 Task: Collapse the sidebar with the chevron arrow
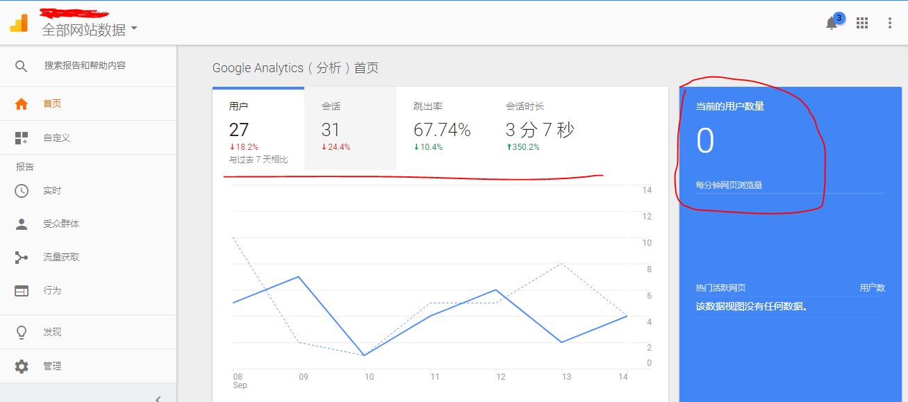click(158, 399)
